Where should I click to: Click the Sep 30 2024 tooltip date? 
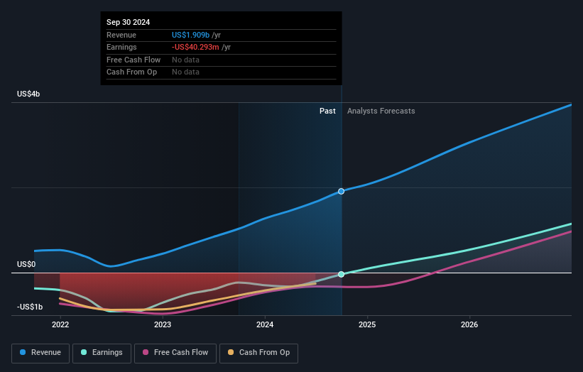128,23
